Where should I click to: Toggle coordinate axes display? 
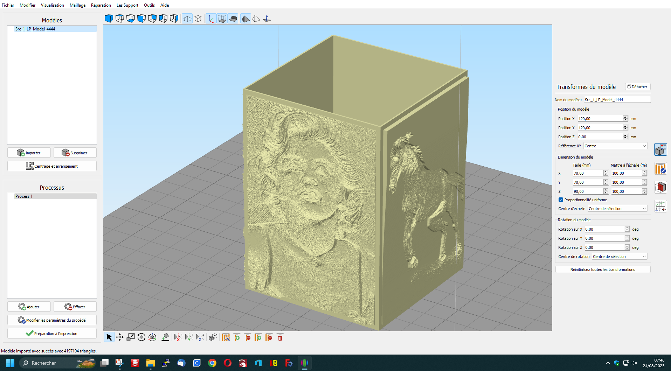(211, 19)
